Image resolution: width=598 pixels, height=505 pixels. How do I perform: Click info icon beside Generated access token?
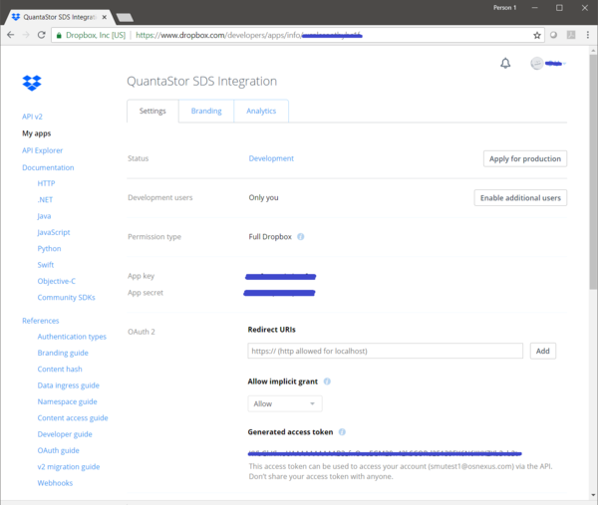coord(342,432)
